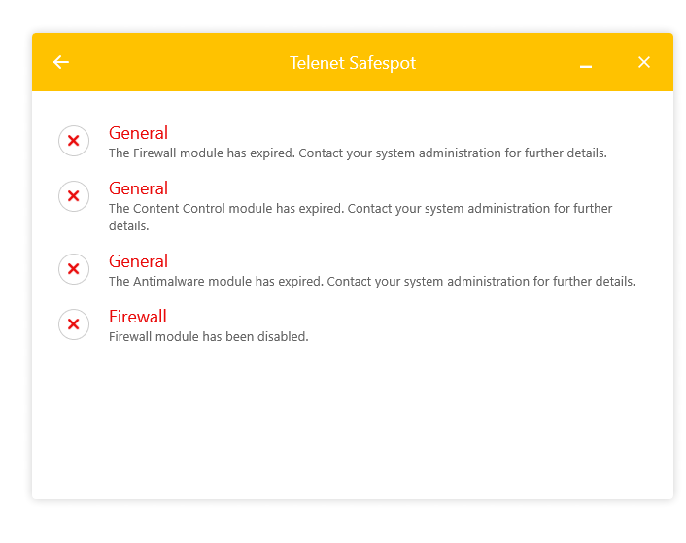Select 'The Content Control module has expired' message

360,218
